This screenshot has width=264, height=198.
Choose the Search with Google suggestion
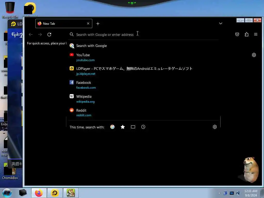[144, 46]
